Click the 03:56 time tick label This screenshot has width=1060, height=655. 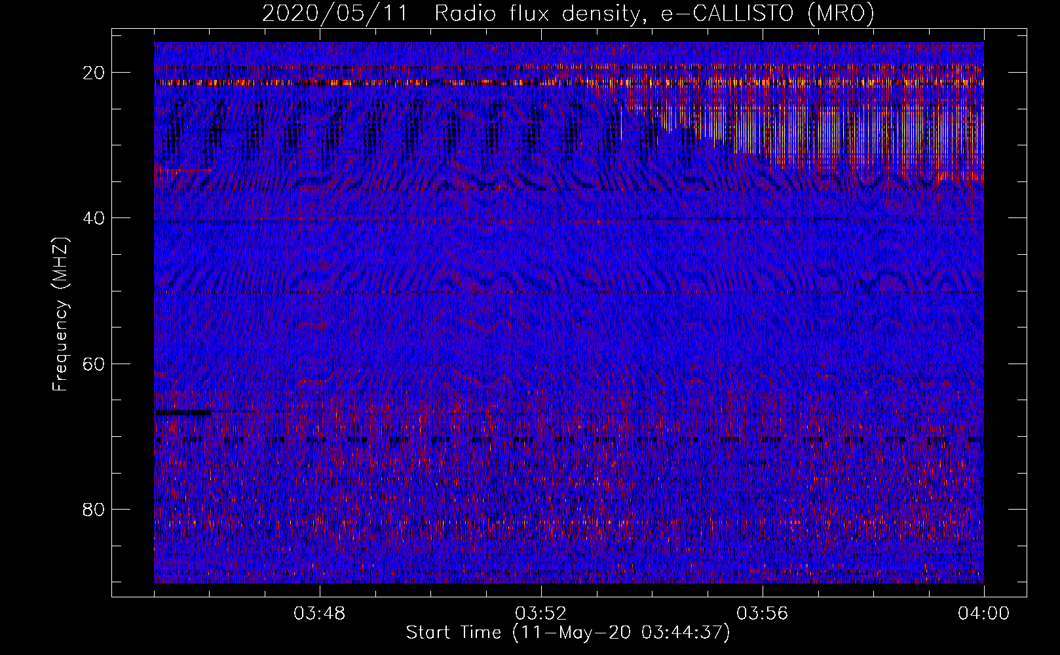pyautogui.click(x=763, y=614)
